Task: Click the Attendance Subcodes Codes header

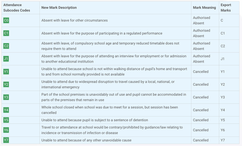Action: coord(17,8)
